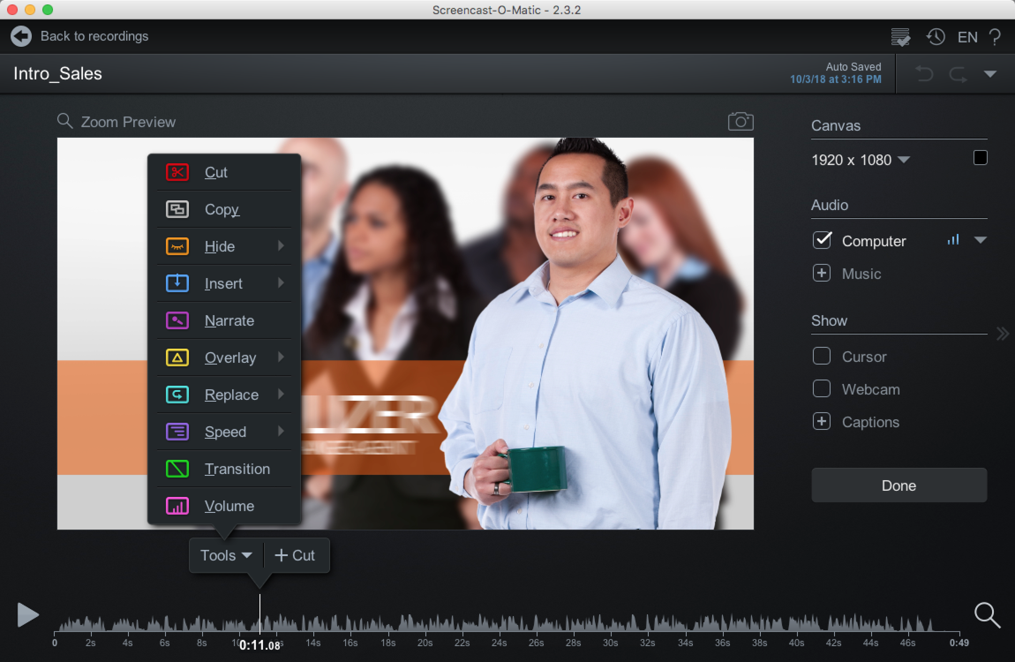The height and width of the screenshot is (662, 1015).
Task: Select the Transition tool
Action: click(236, 469)
